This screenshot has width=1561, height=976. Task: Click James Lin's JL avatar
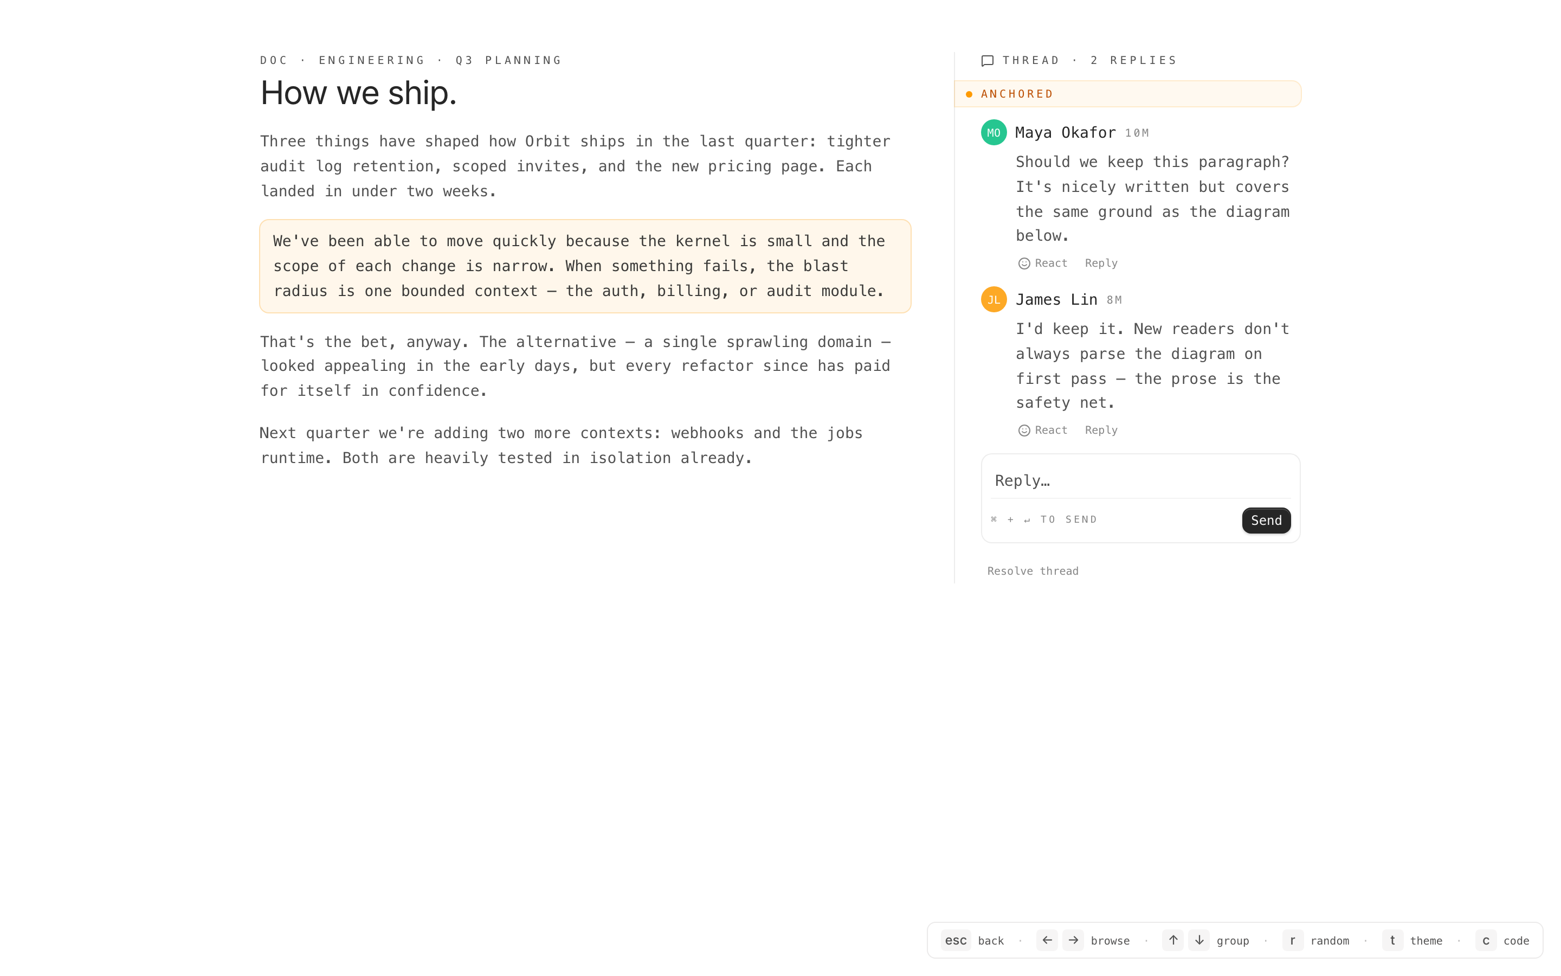click(994, 299)
